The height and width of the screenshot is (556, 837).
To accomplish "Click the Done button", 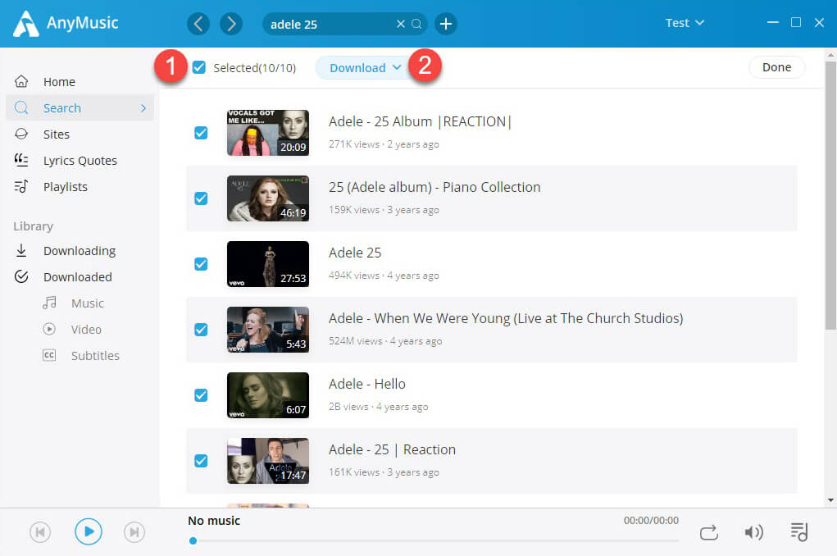I will pos(776,67).
